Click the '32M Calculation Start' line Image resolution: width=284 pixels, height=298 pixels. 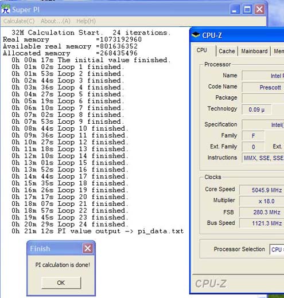click(91, 33)
